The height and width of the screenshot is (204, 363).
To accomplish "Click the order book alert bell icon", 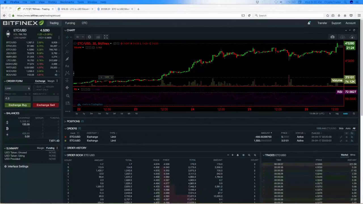I will tap(238, 155).
